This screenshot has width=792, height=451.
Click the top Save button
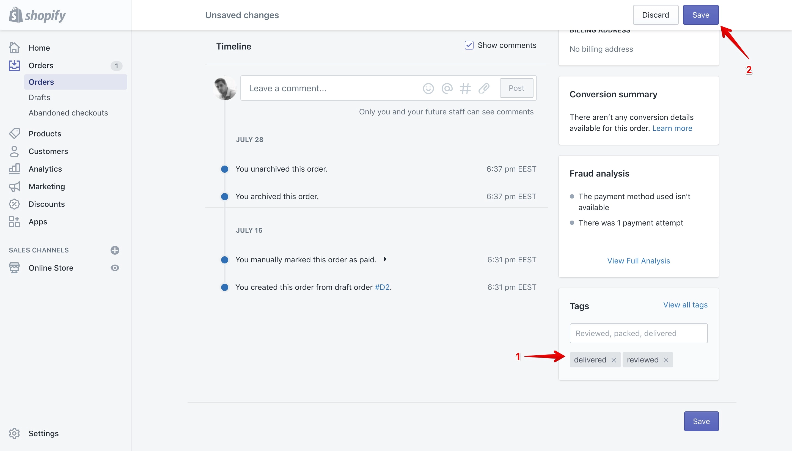click(x=701, y=15)
